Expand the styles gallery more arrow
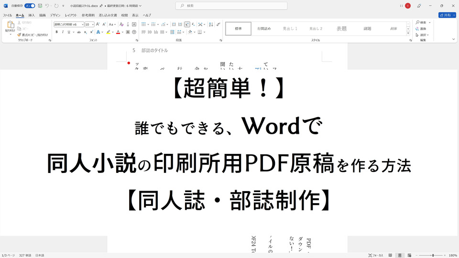 [408, 33]
